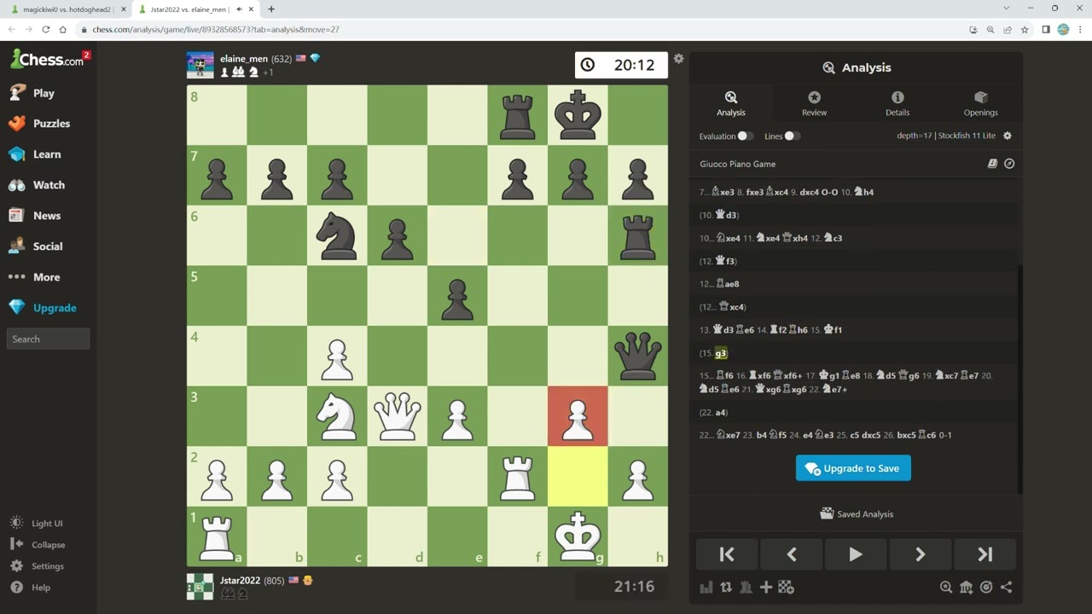Open browser side panel icon
The image size is (1092, 614).
[x=1045, y=29]
